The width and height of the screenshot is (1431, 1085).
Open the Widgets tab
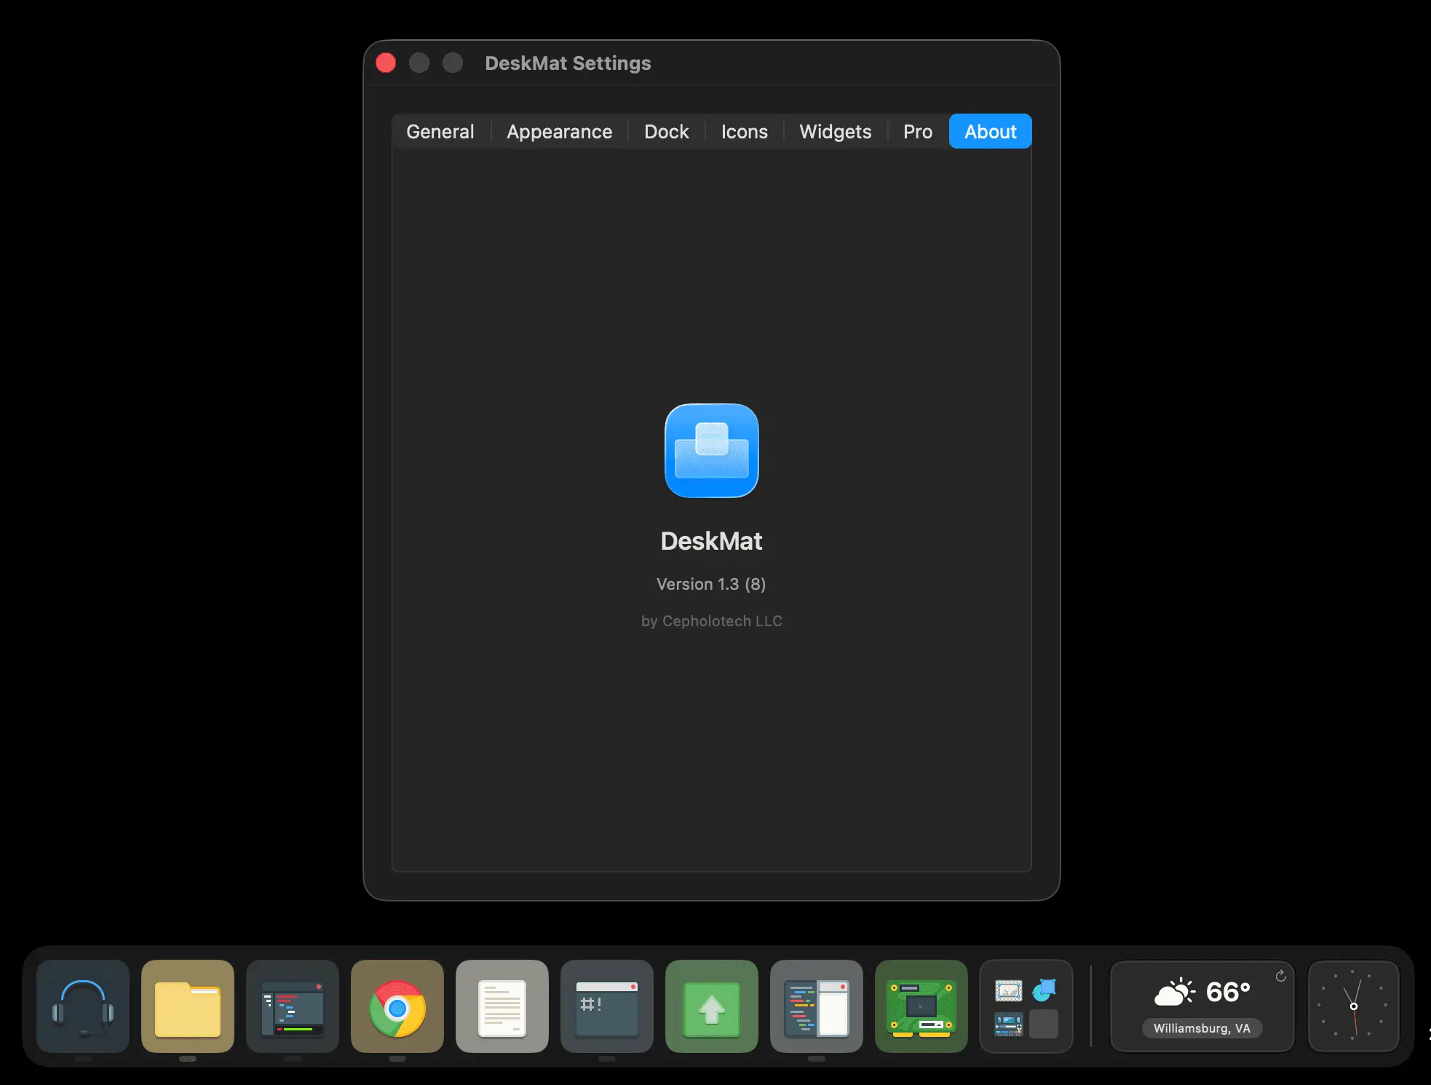pos(836,132)
